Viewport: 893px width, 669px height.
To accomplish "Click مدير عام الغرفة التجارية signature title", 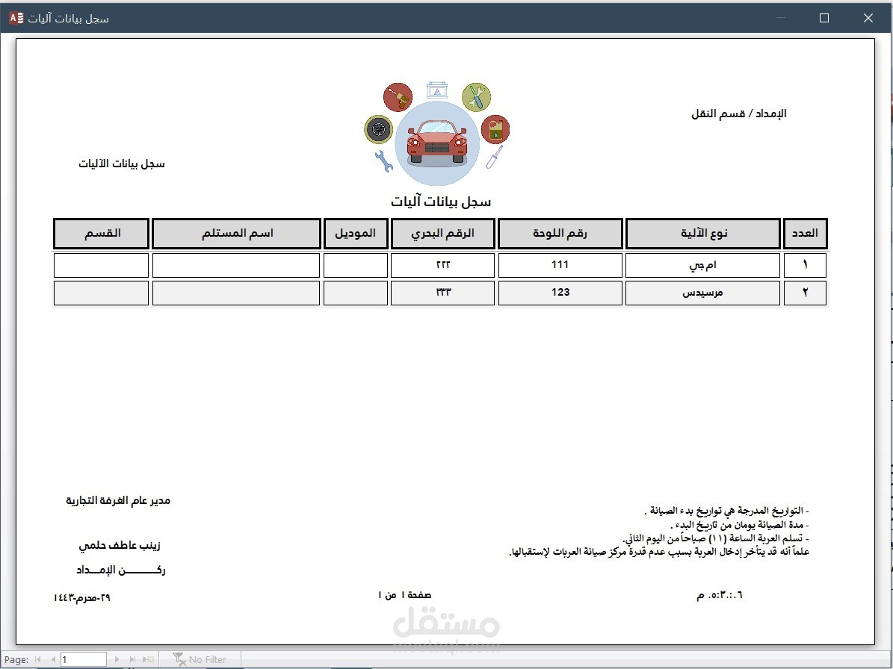I will (118, 500).
